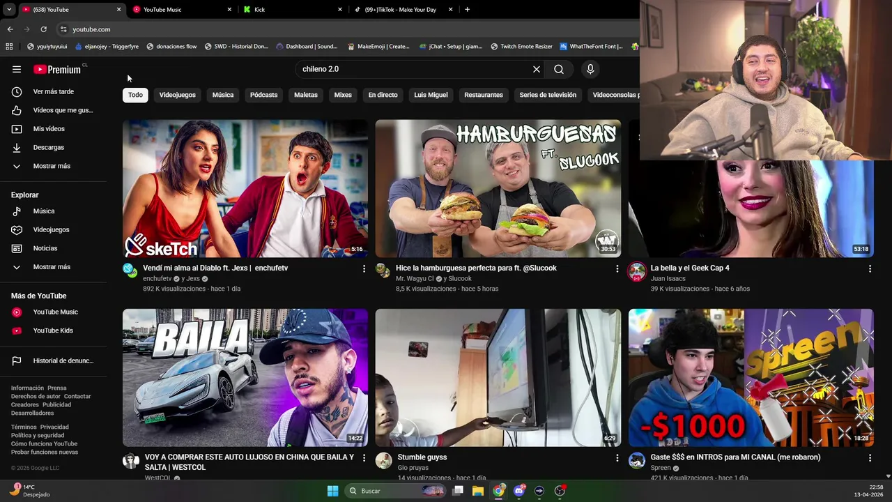
Task: Select the Luis Miguel filter chip
Action: coord(431,95)
